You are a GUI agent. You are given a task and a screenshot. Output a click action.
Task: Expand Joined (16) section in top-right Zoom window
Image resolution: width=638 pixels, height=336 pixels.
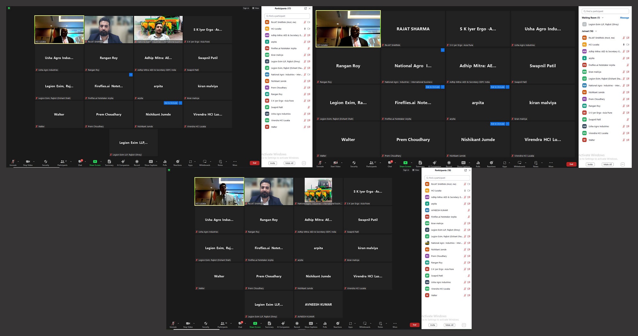point(596,31)
